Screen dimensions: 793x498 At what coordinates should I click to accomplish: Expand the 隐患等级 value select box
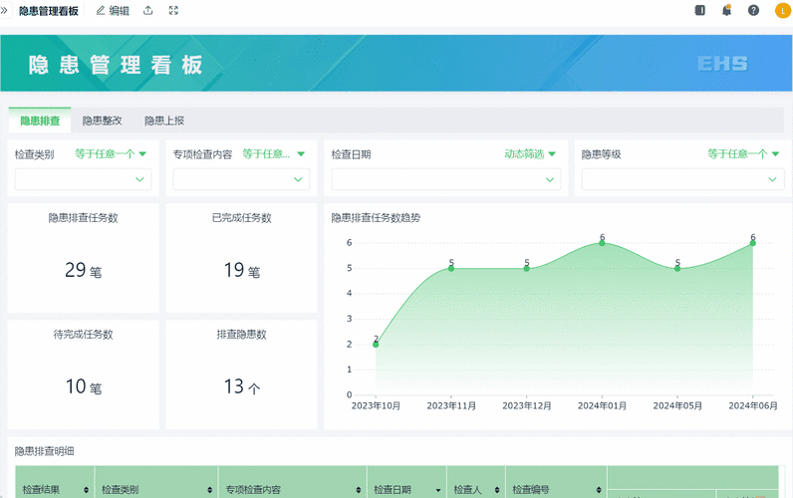coord(682,179)
